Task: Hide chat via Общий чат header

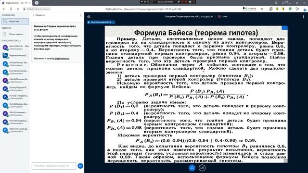Action: point(39,15)
